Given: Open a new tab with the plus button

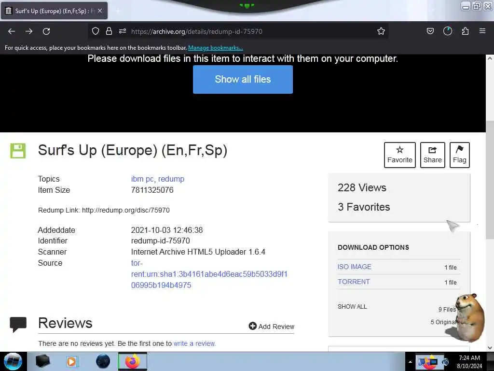Looking at the screenshot, I should click(118, 11).
